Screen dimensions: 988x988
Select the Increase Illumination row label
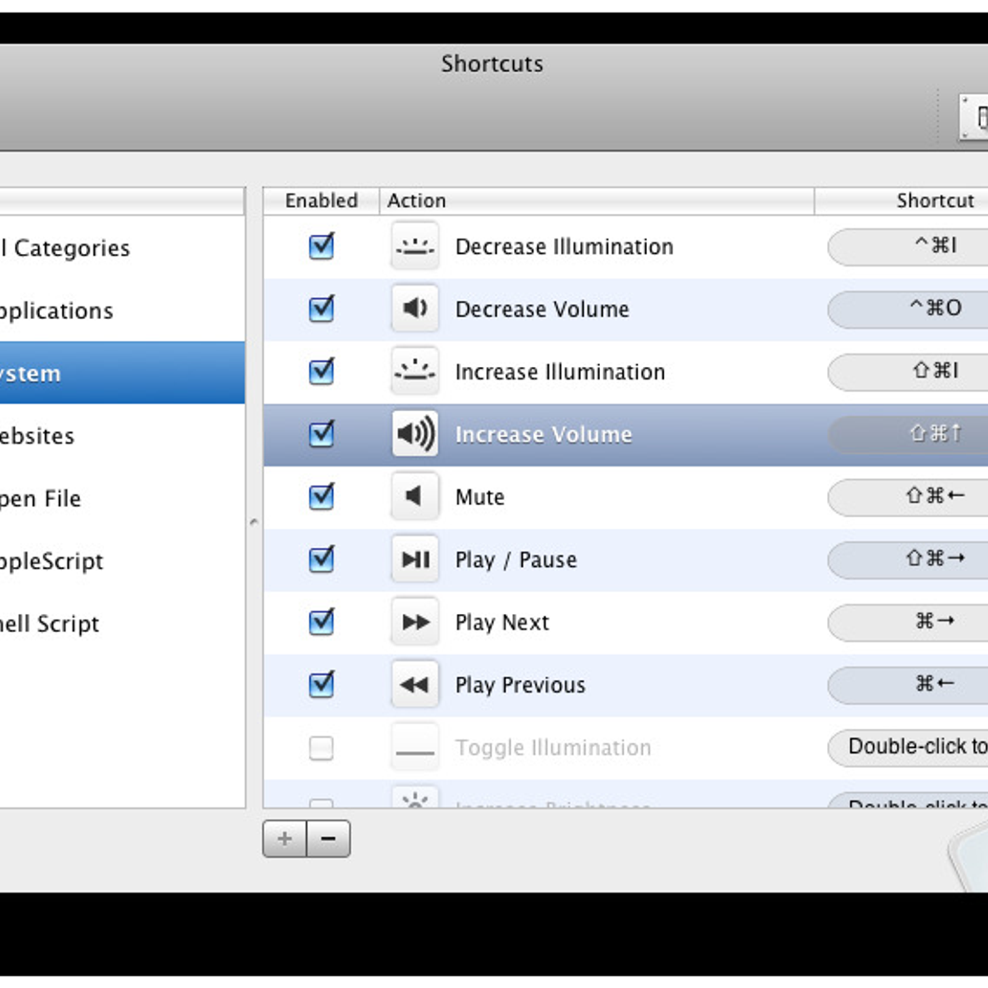click(x=560, y=372)
